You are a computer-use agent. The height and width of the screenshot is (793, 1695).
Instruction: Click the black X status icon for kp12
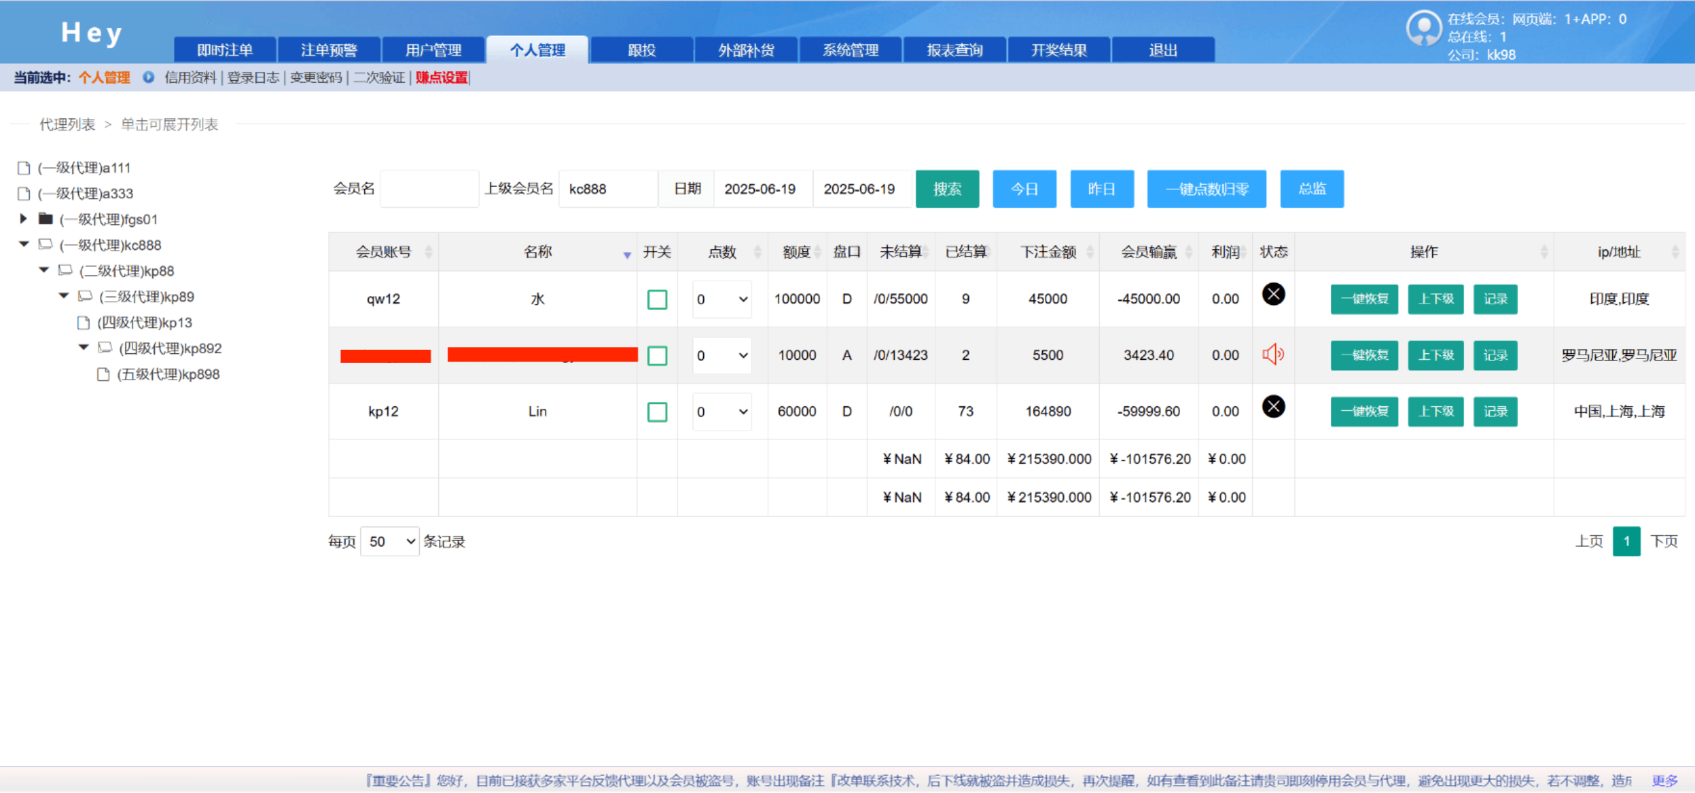(1273, 406)
